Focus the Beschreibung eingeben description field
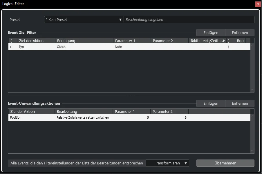The width and height of the screenshot is (262, 174). [189, 19]
